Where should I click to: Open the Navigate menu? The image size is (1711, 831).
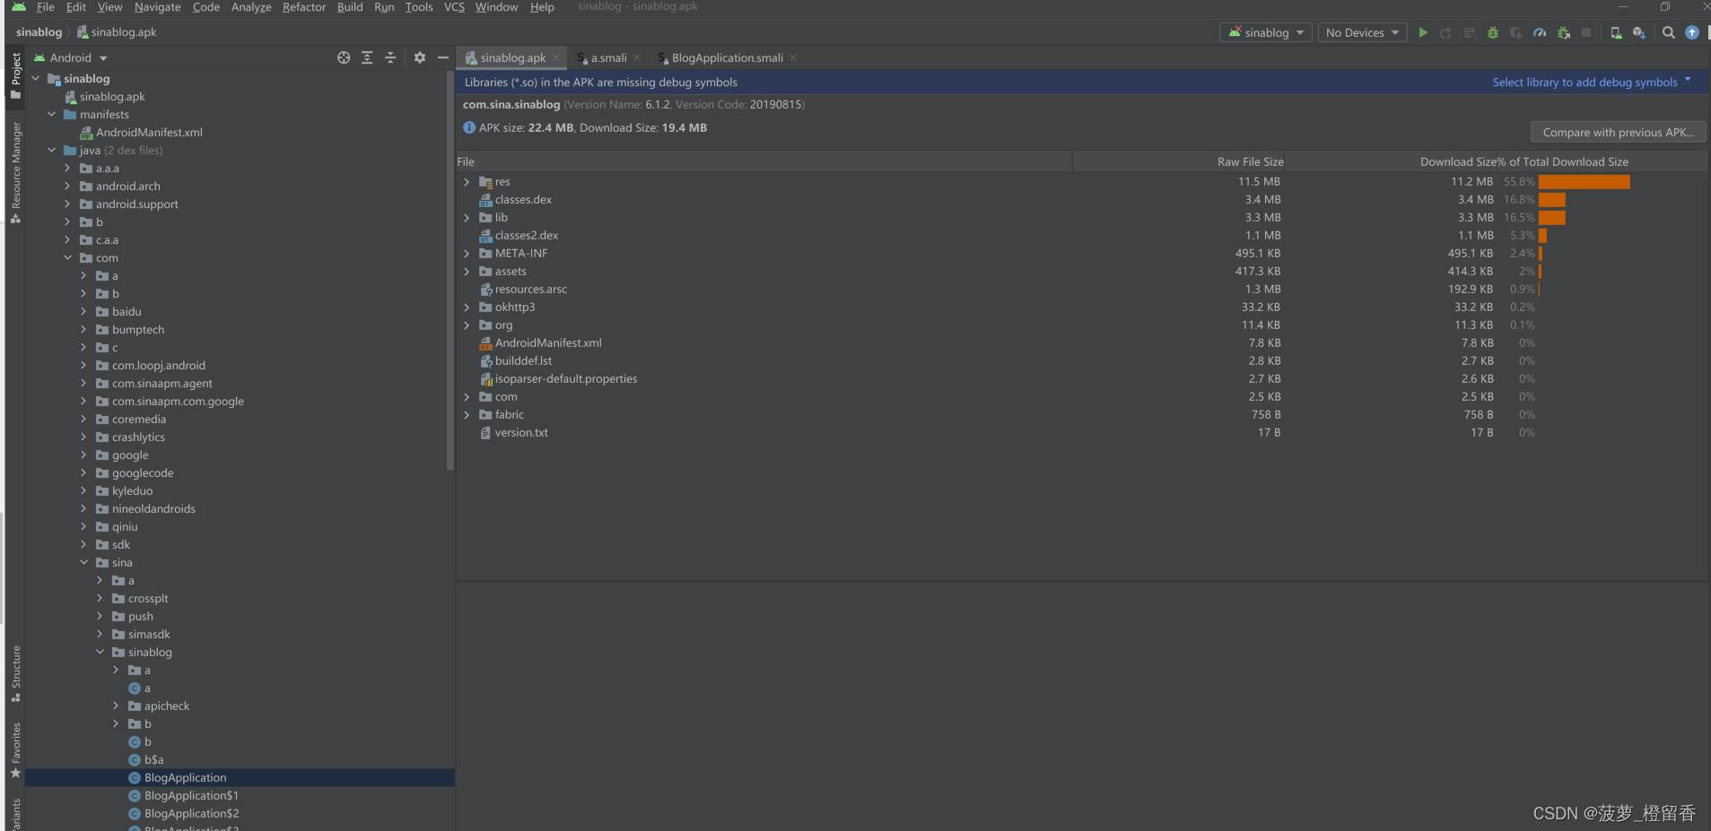pyautogui.click(x=157, y=7)
